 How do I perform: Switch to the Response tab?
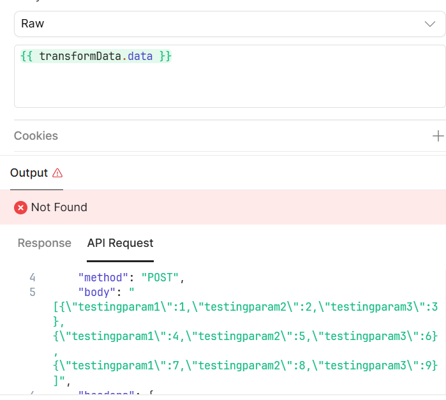coord(44,243)
